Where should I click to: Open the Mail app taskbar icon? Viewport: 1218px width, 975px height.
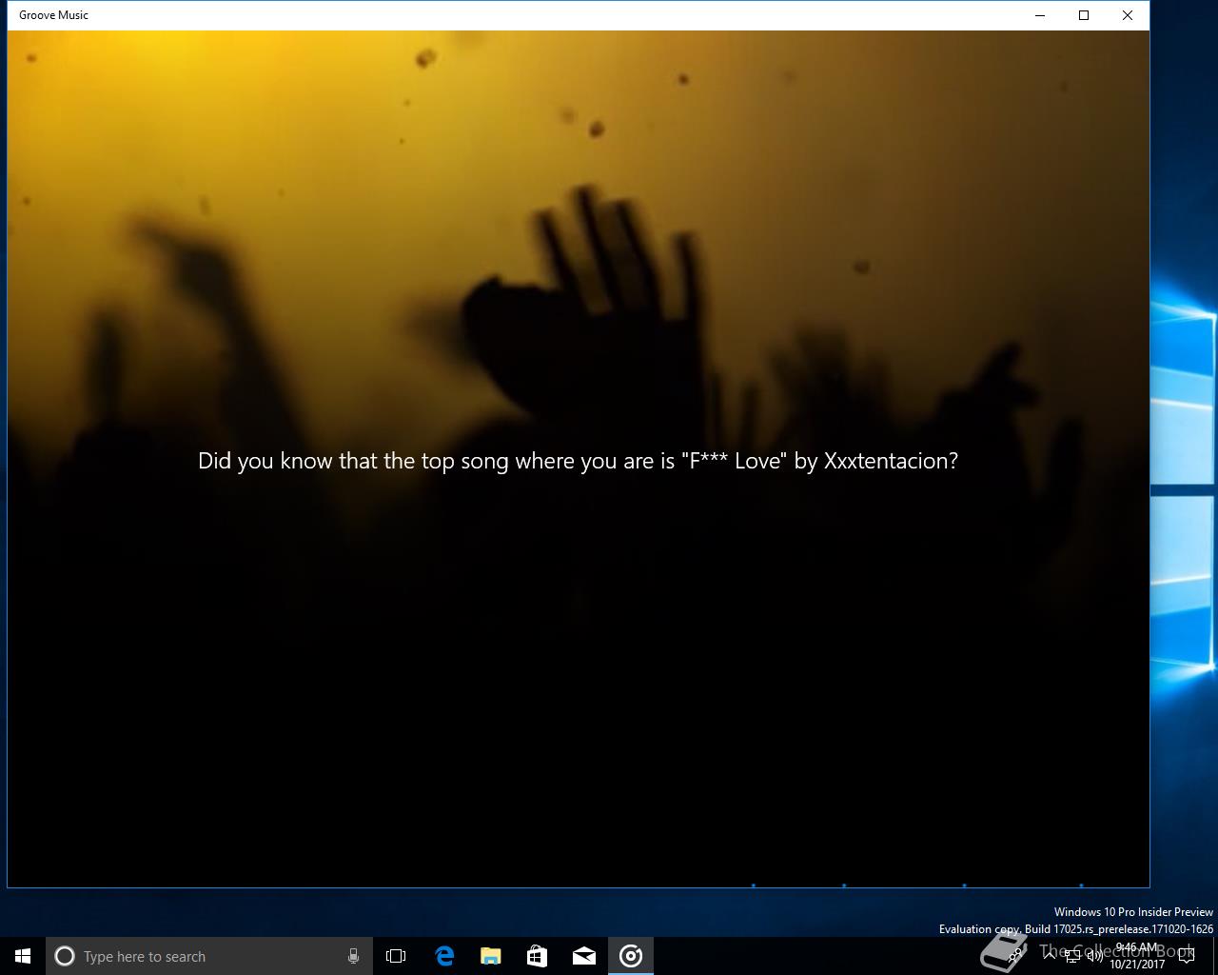tap(584, 956)
